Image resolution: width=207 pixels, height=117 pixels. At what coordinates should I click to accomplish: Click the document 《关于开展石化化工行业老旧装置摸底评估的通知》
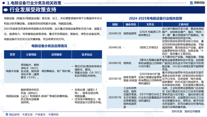point(150,97)
